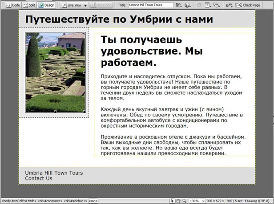Select the maze garden image in sidebar
The height and width of the screenshot is (204, 274).
coord(56,72)
